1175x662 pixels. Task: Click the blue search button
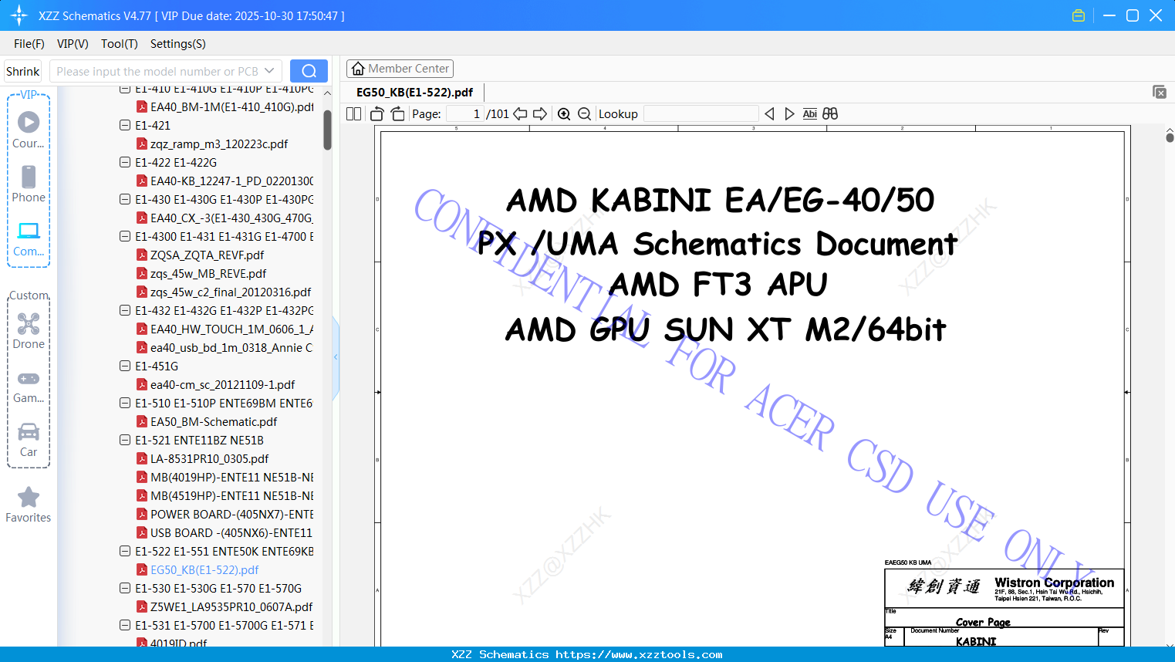pyautogui.click(x=309, y=71)
